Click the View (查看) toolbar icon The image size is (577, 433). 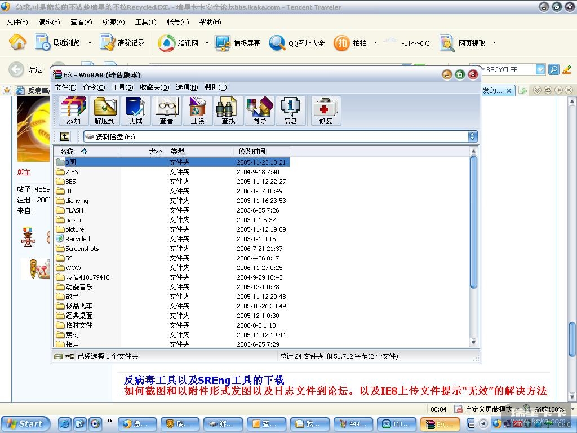[166, 110]
